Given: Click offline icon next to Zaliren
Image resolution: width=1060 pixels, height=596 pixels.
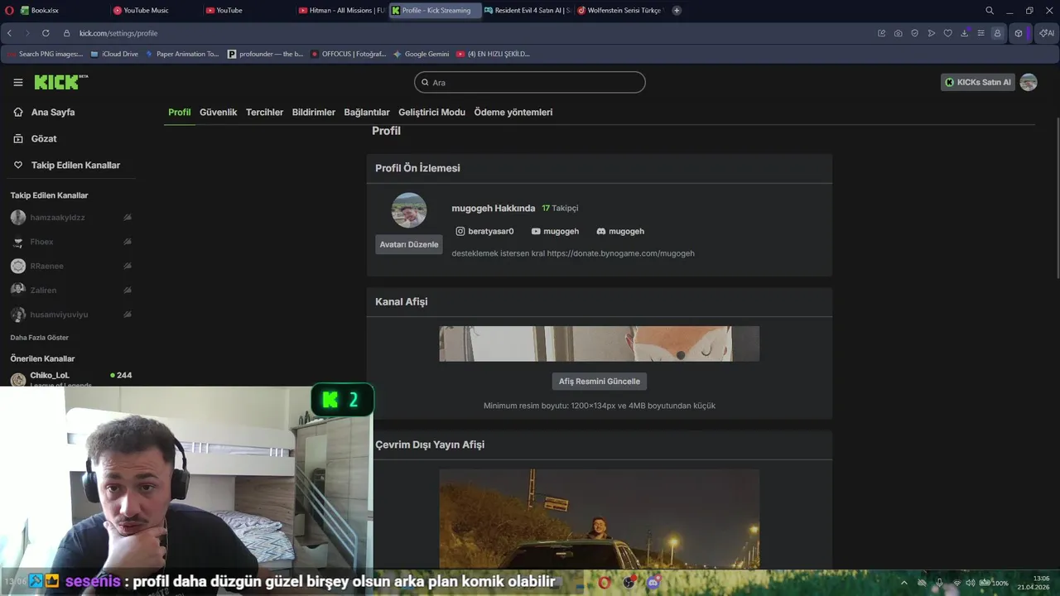Looking at the screenshot, I should click(128, 290).
